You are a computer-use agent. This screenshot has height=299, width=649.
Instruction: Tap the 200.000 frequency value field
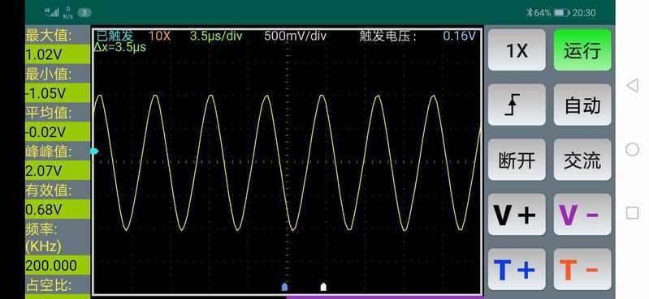(58, 265)
